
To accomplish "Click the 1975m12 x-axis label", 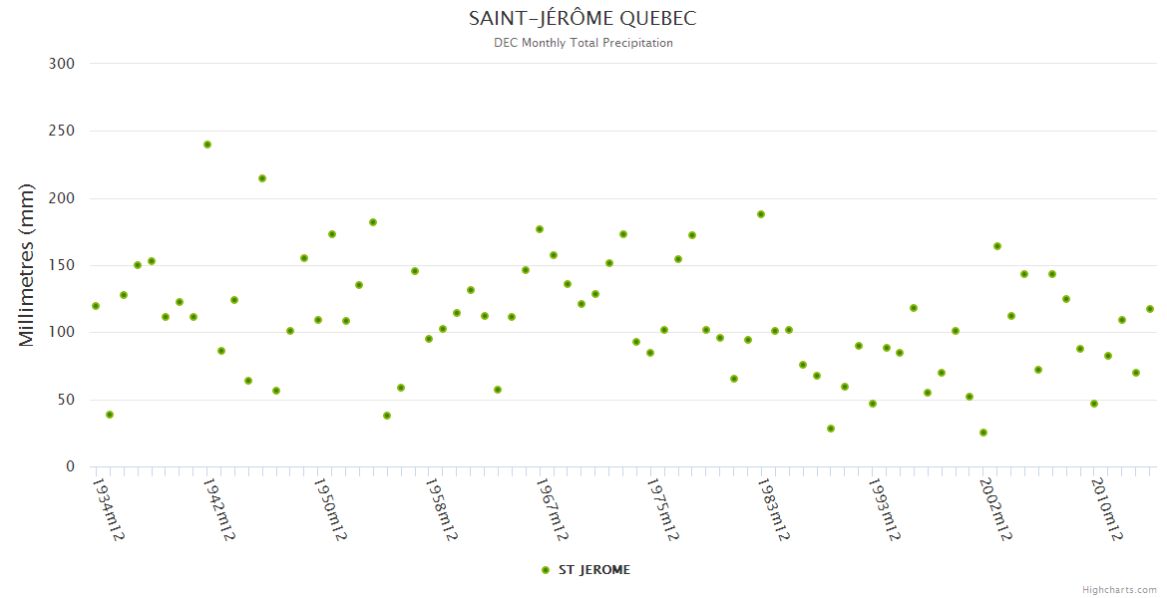I will [663, 509].
